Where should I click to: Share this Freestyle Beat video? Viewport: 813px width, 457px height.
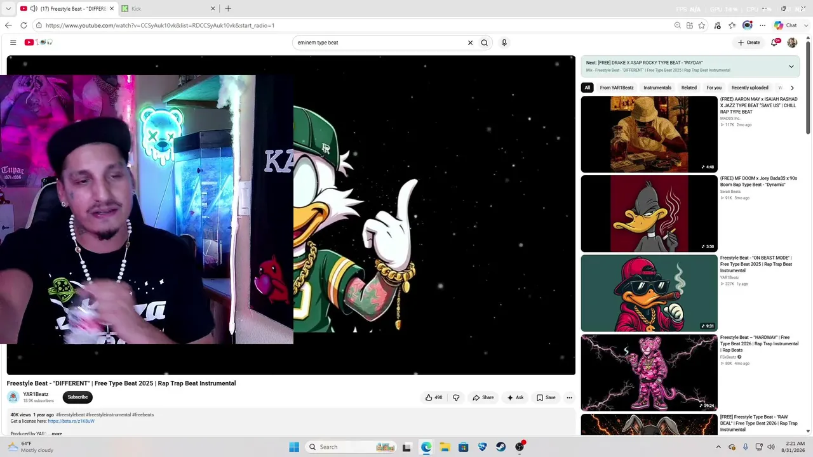coord(483,398)
